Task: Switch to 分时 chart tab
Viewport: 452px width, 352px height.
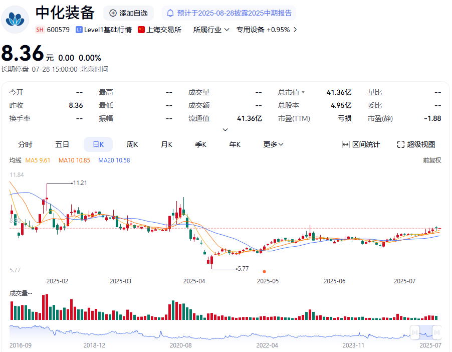Action: pyautogui.click(x=25, y=144)
